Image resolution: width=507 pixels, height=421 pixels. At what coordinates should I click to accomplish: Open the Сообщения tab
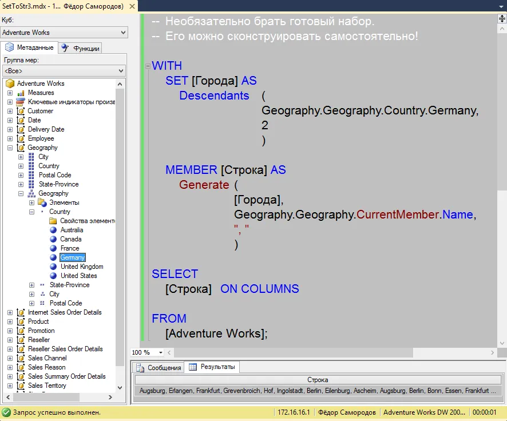(x=158, y=367)
